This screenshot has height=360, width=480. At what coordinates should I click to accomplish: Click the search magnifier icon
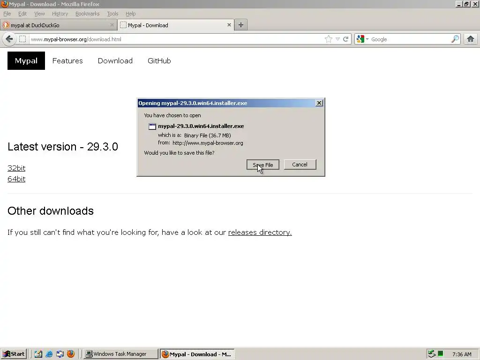click(455, 39)
